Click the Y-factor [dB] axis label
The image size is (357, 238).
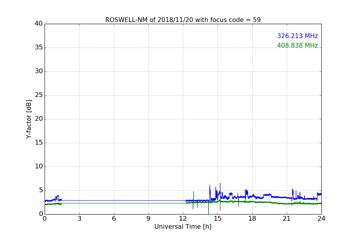click(29, 119)
